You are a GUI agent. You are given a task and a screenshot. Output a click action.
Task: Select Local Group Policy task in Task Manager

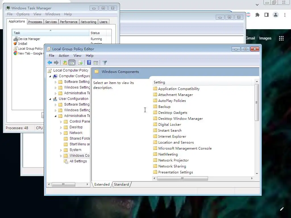pyautogui.click(x=28, y=48)
